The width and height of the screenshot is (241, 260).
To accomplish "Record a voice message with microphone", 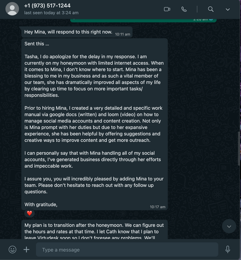I will (228, 250).
